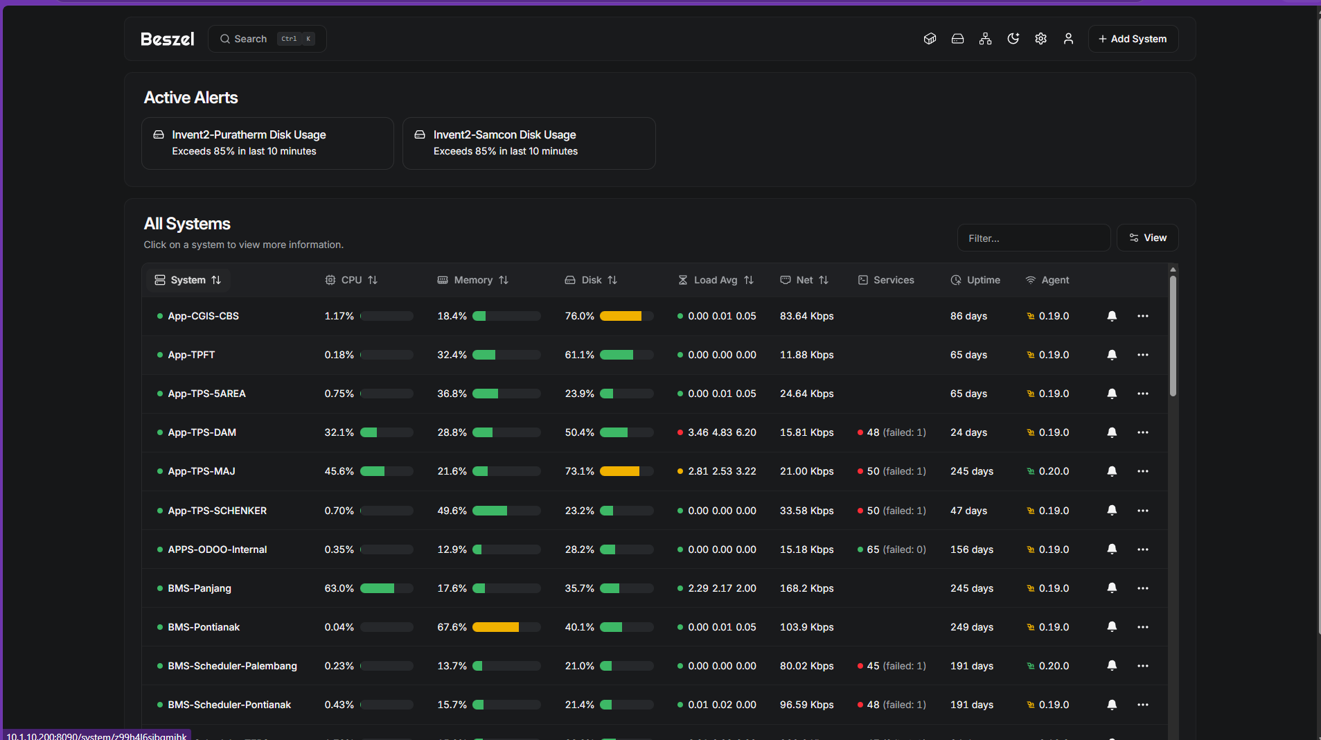This screenshot has height=740, width=1321.
Task: Open the View options dropdown
Action: pos(1147,238)
